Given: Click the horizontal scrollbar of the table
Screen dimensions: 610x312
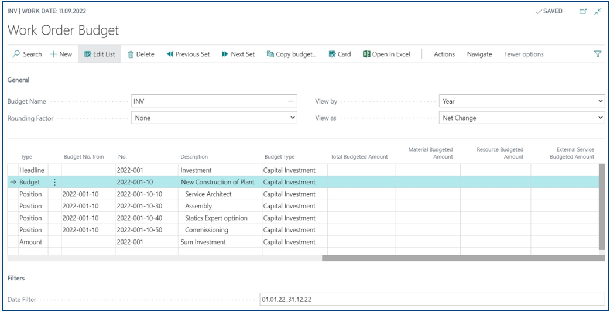Looking at the screenshot, I should pyautogui.click(x=463, y=258).
